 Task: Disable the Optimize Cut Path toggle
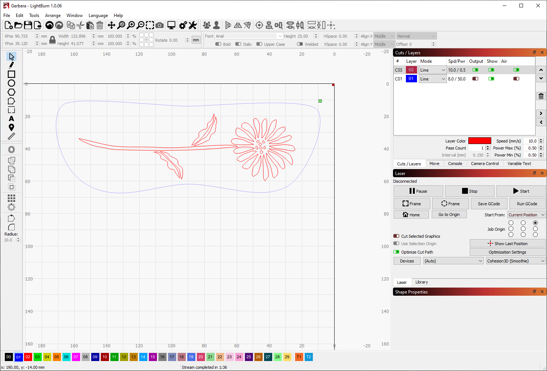[x=396, y=252]
